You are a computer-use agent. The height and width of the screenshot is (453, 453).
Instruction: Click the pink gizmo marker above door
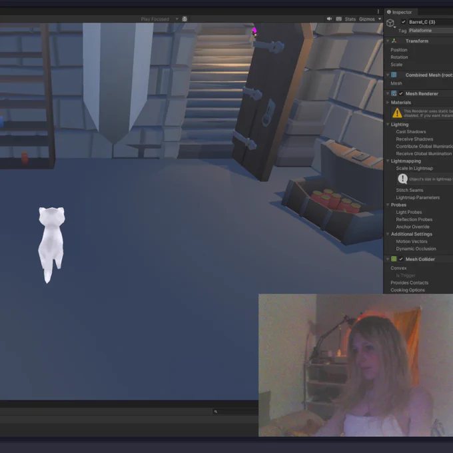pos(254,31)
